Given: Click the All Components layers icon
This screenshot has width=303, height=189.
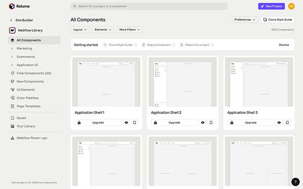Looking at the screenshot, I should pyautogui.click(x=12, y=40).
